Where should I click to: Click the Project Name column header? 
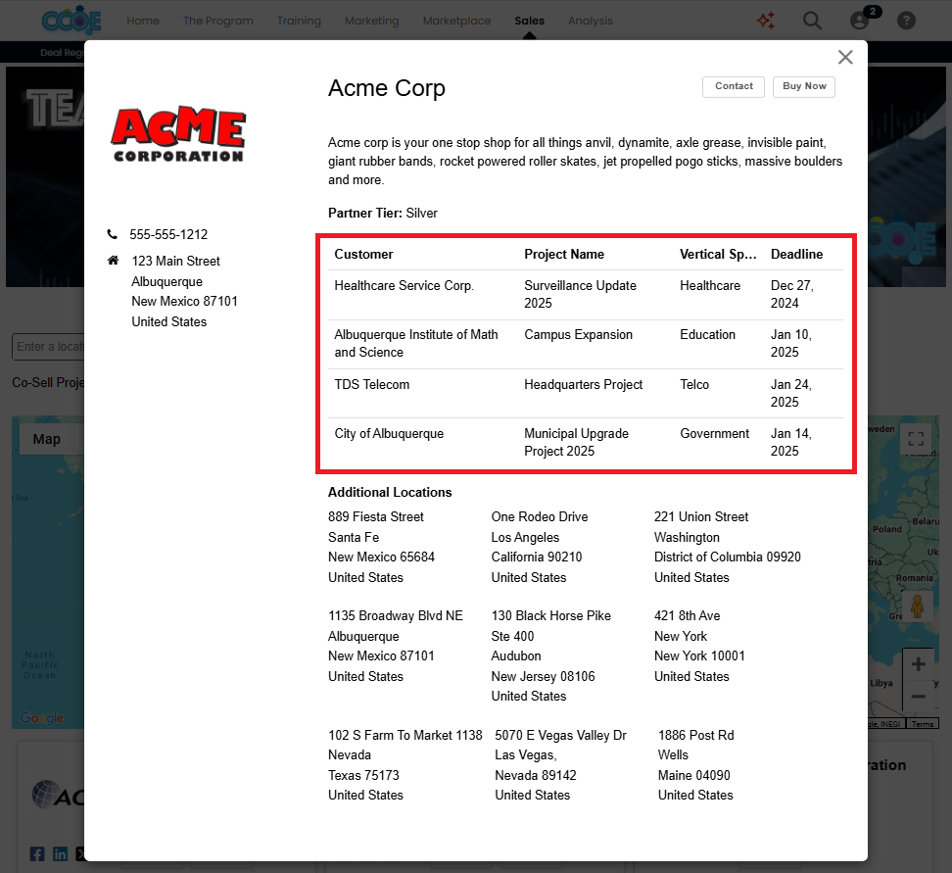click(x=564, y=254)
